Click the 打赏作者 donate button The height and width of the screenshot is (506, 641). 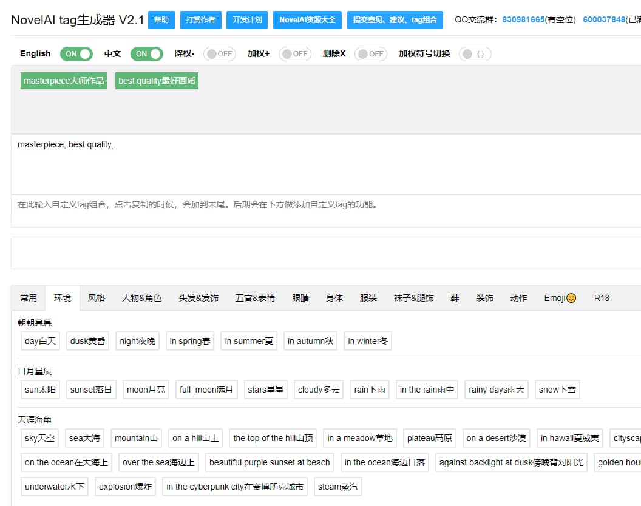200,19
